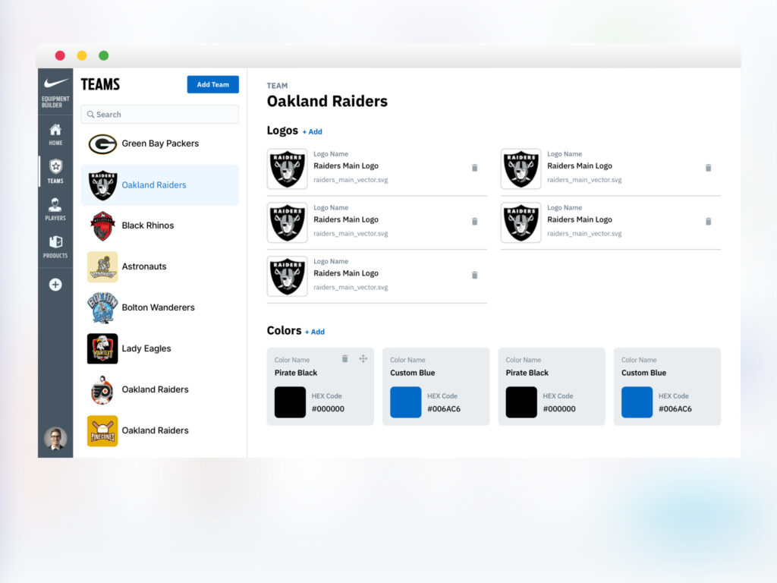
Task: Click the Lady Eagles logo icon
Action: (x=102, y=348)
